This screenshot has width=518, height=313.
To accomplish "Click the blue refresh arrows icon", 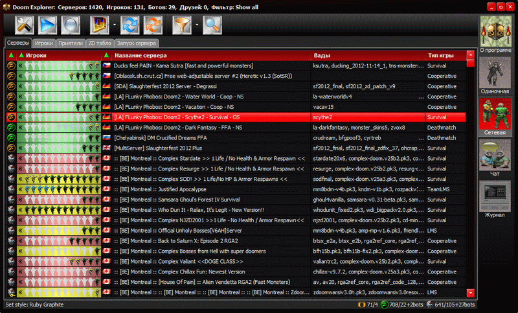I will (x=130, y=25).
